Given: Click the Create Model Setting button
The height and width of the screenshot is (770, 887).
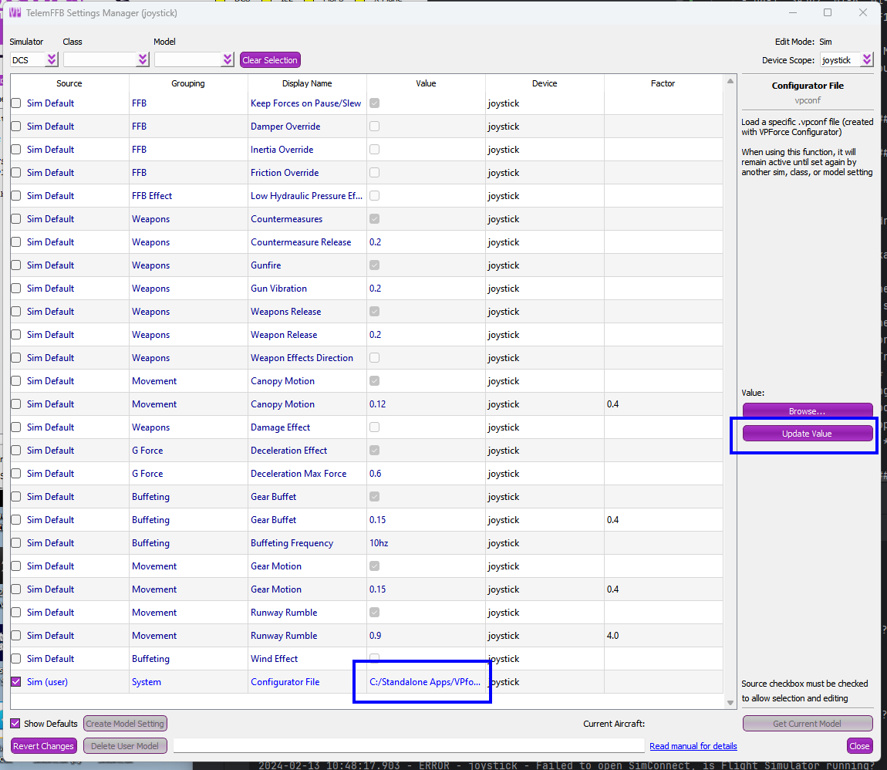Looking at the screenshot, I should pyautogui.click(x=125, y=724).
